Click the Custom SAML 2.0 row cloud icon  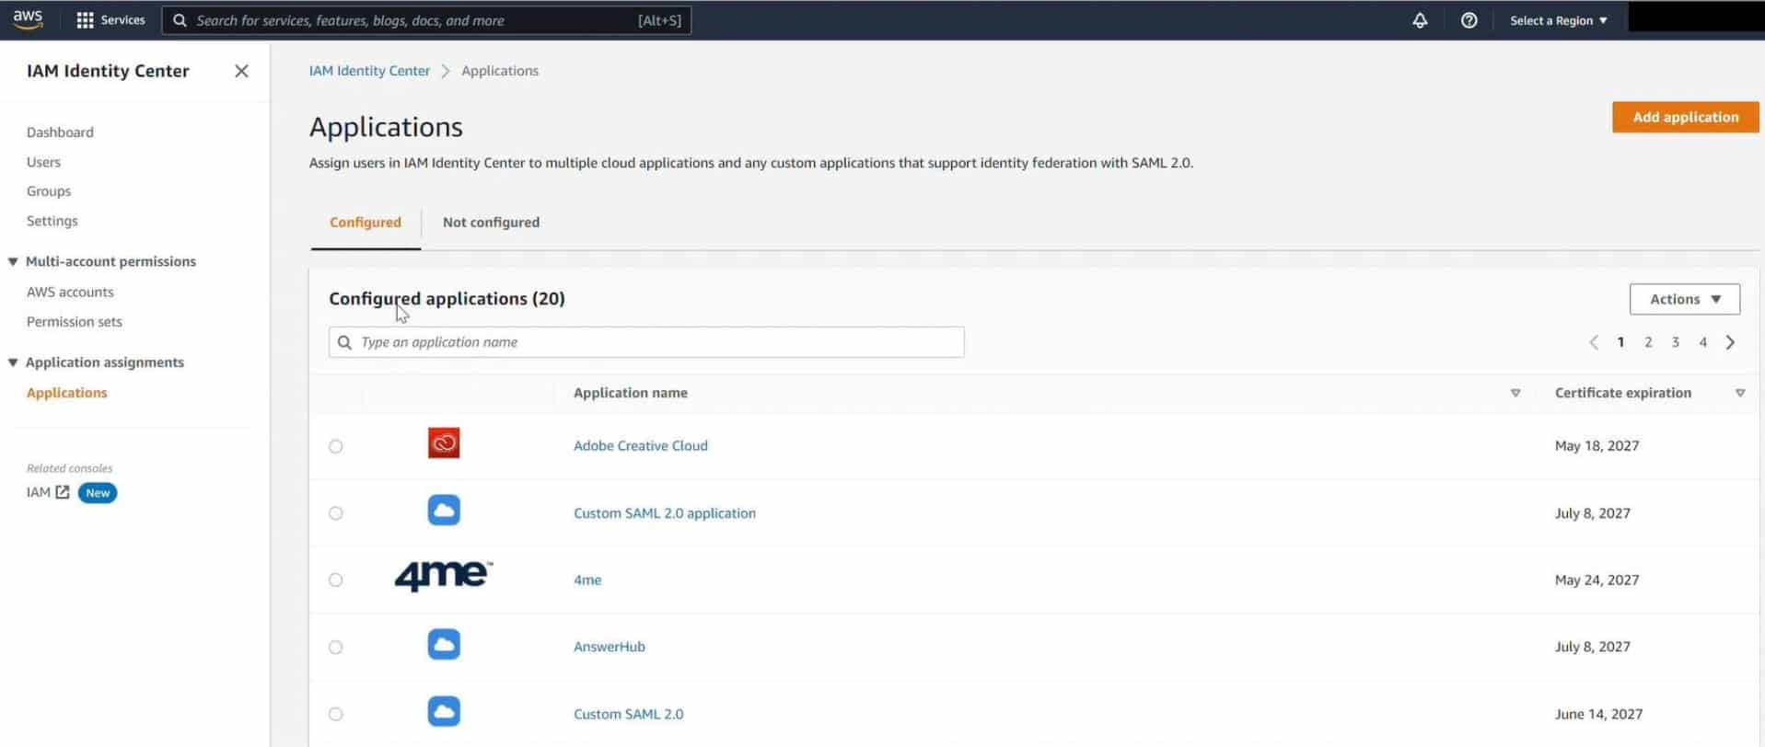[x=444, y=712]
